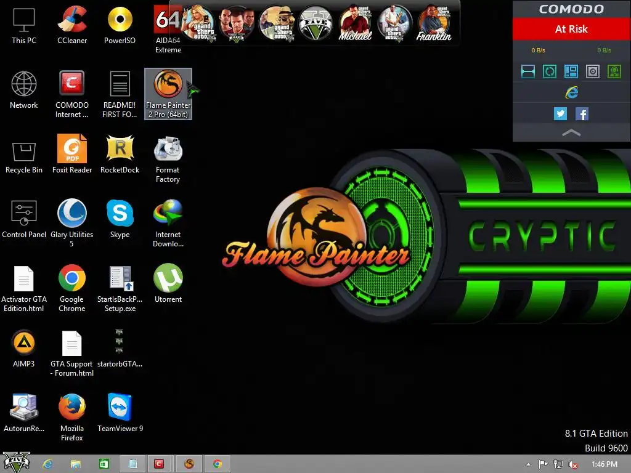Open the Facebook link in COMODO widget
Viewport: 631px width, 473px height.
click(x=582, y=114)
